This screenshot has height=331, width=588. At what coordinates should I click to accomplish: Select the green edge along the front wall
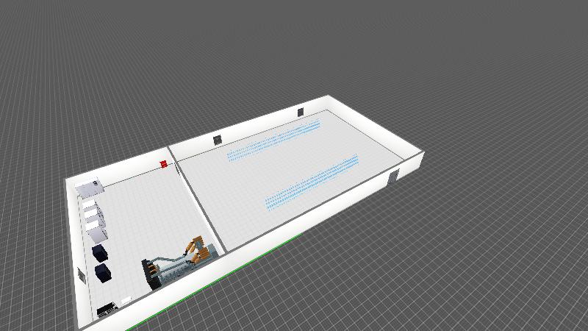tap(220, 277)
